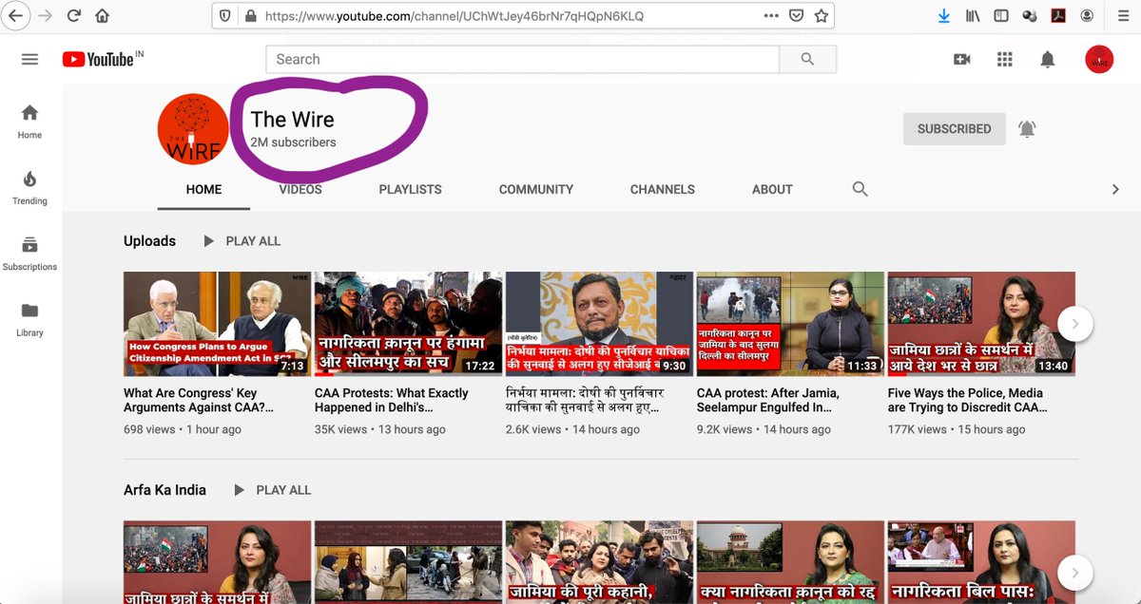Go back with the browser back arrow
Image resolution: width=1141 pixels, height=604 pixels.
(x=15, y=16)
